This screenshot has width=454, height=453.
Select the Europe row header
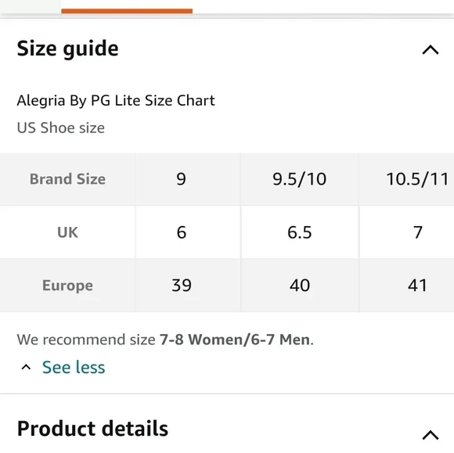point(67,286)
